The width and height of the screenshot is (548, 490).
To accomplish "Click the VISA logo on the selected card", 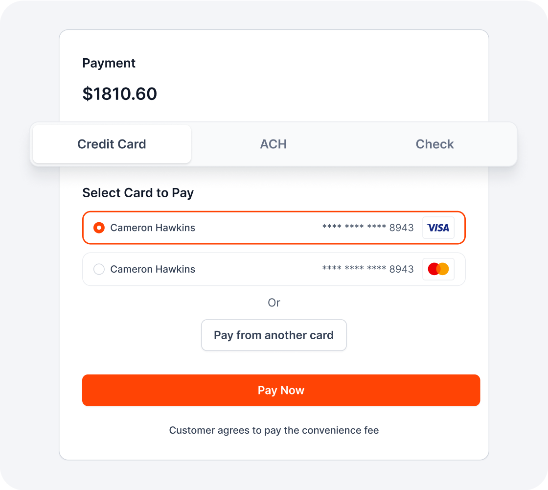I will point(438,228).
